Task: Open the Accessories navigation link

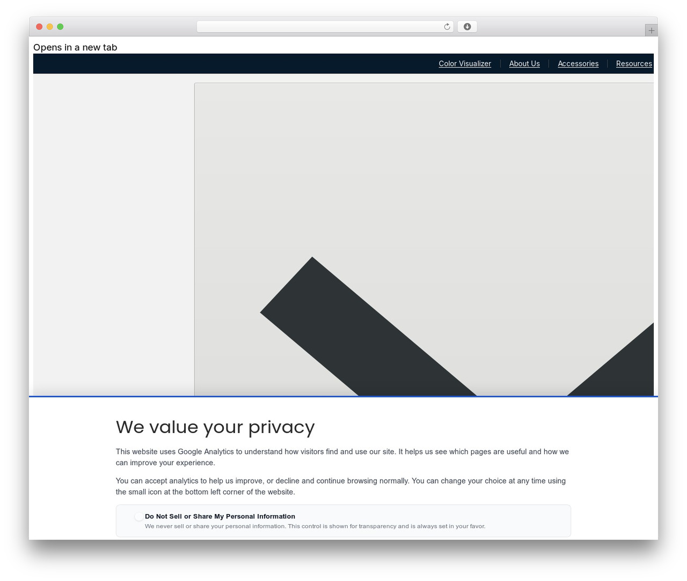Action: coord(578,64)
